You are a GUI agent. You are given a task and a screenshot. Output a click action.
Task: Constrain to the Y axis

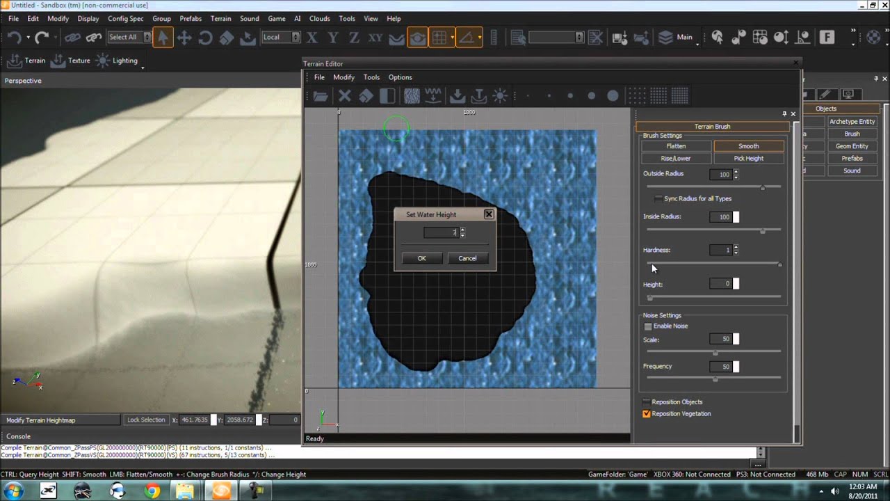tap(333, 38)
